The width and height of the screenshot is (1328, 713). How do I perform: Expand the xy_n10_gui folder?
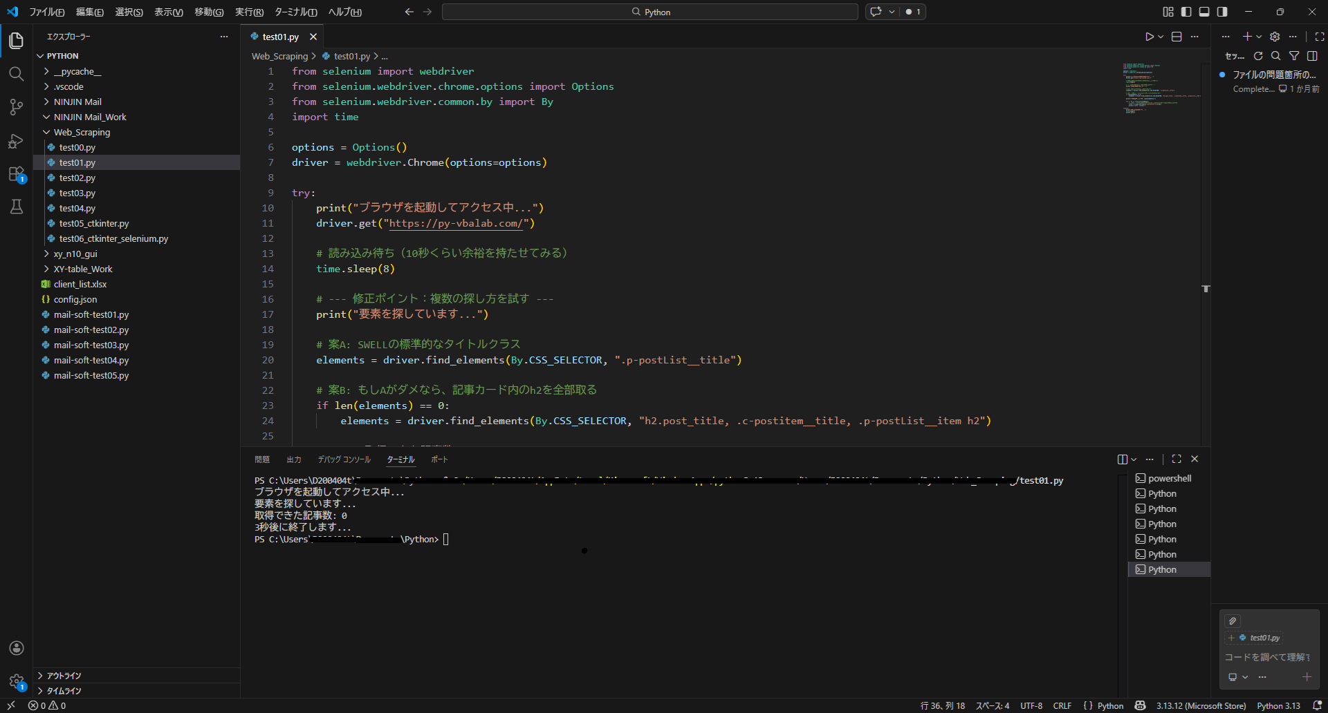(75, 254)
